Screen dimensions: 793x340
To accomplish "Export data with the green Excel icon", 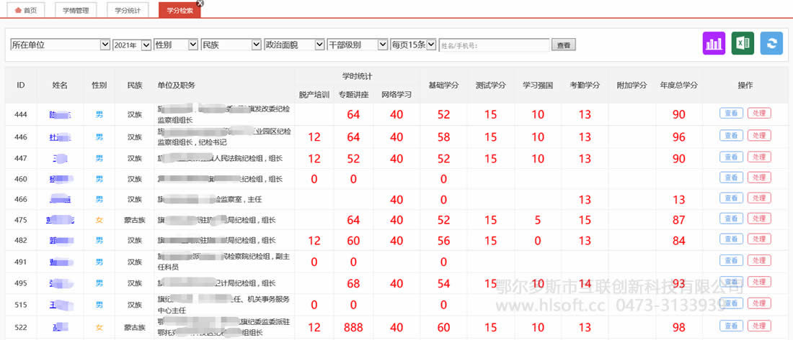I will pos(743,43).
